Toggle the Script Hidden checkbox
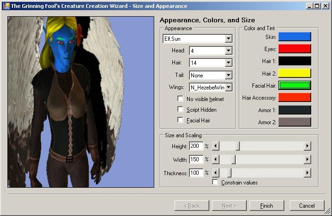Viewport: 332px width, 216px height. click(x=180, y=109)
